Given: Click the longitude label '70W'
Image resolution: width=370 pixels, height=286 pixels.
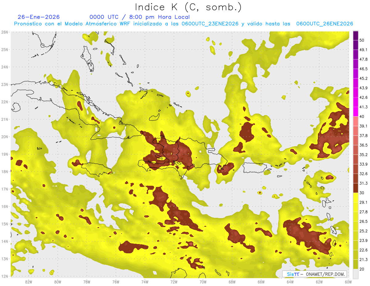Looking at the screenshot, I should (x=203, y=282).
